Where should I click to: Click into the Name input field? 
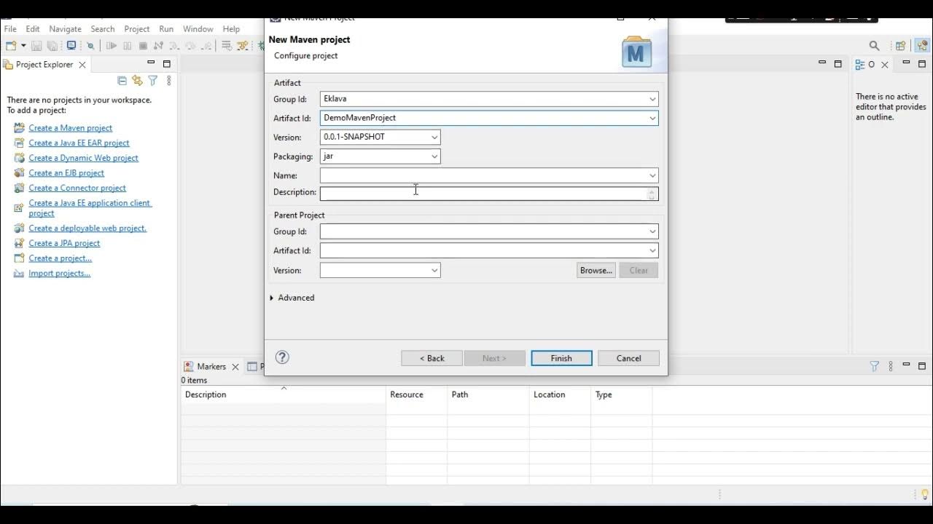point(484,175)
